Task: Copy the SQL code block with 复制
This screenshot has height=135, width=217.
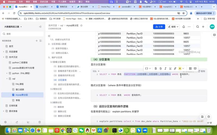Action: [202, 71]
